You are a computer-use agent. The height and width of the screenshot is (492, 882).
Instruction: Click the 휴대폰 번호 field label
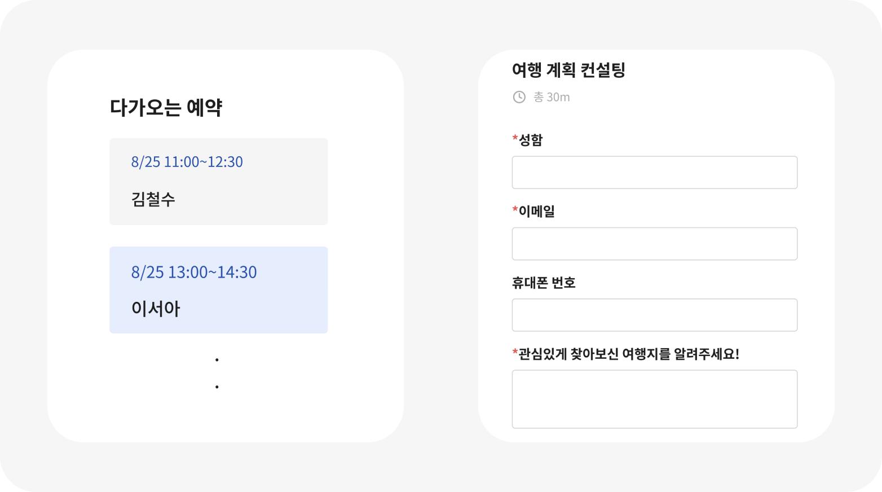(544, 283)
